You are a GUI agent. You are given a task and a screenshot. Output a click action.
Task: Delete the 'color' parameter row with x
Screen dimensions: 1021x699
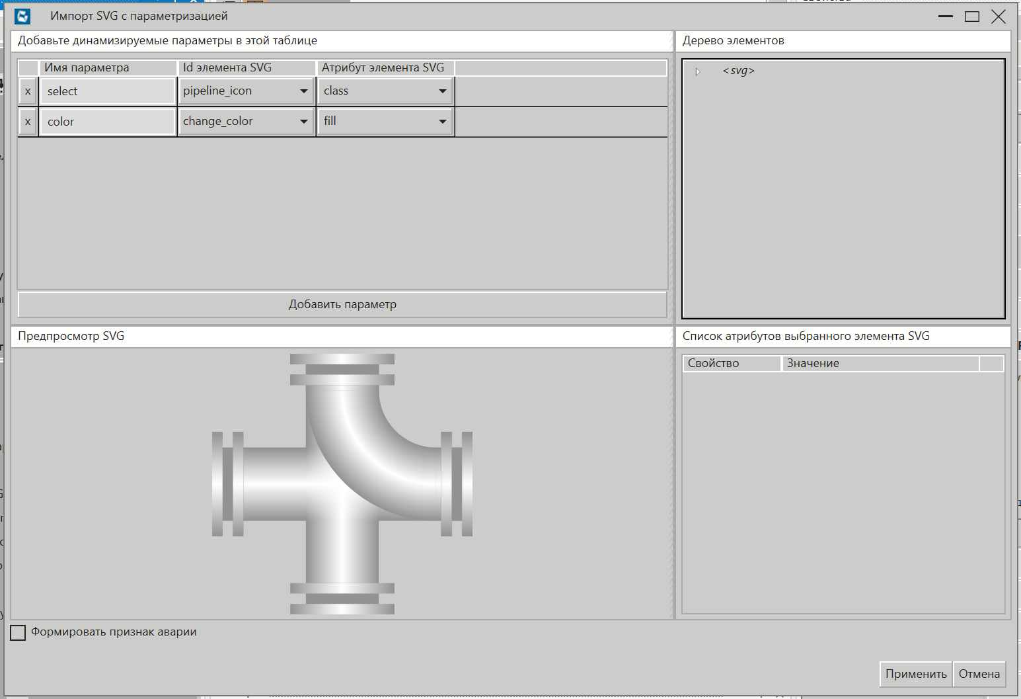tap(28, 122)
